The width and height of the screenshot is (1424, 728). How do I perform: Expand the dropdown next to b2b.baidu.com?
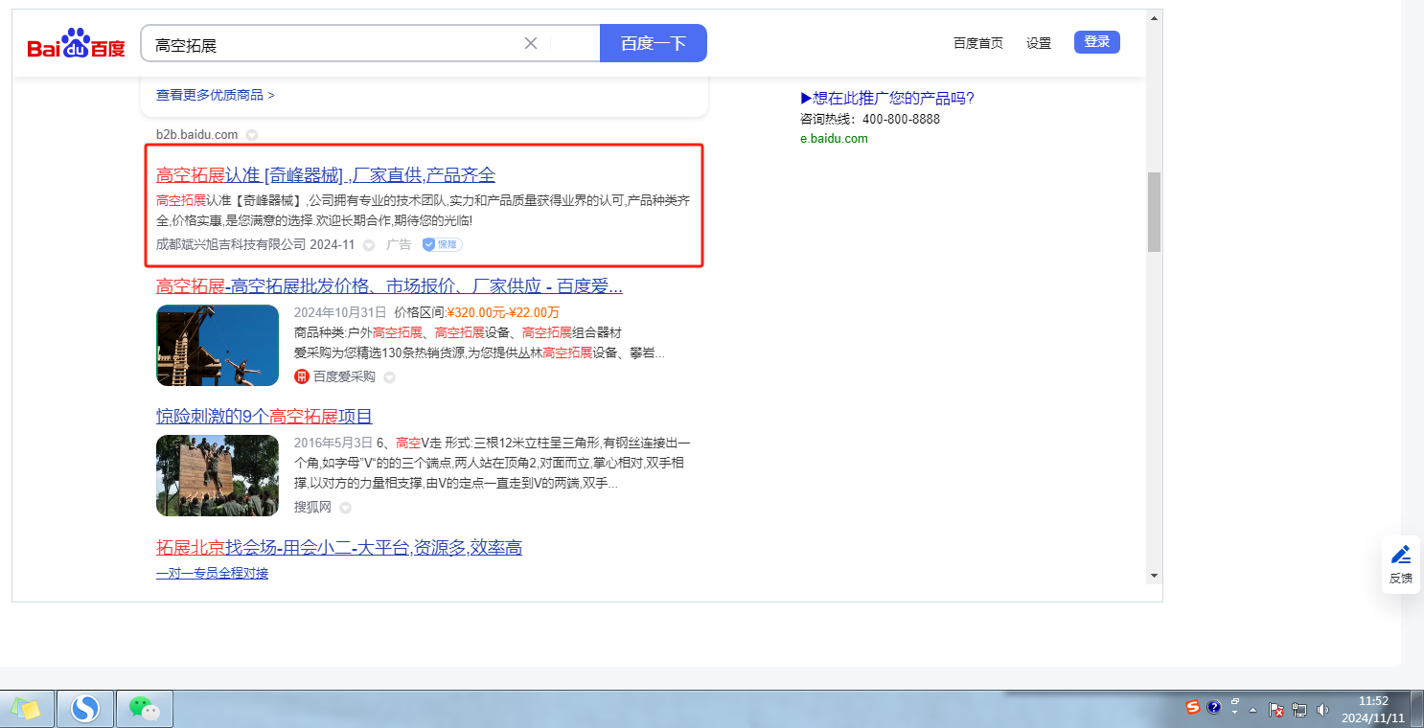click(251, 135)
